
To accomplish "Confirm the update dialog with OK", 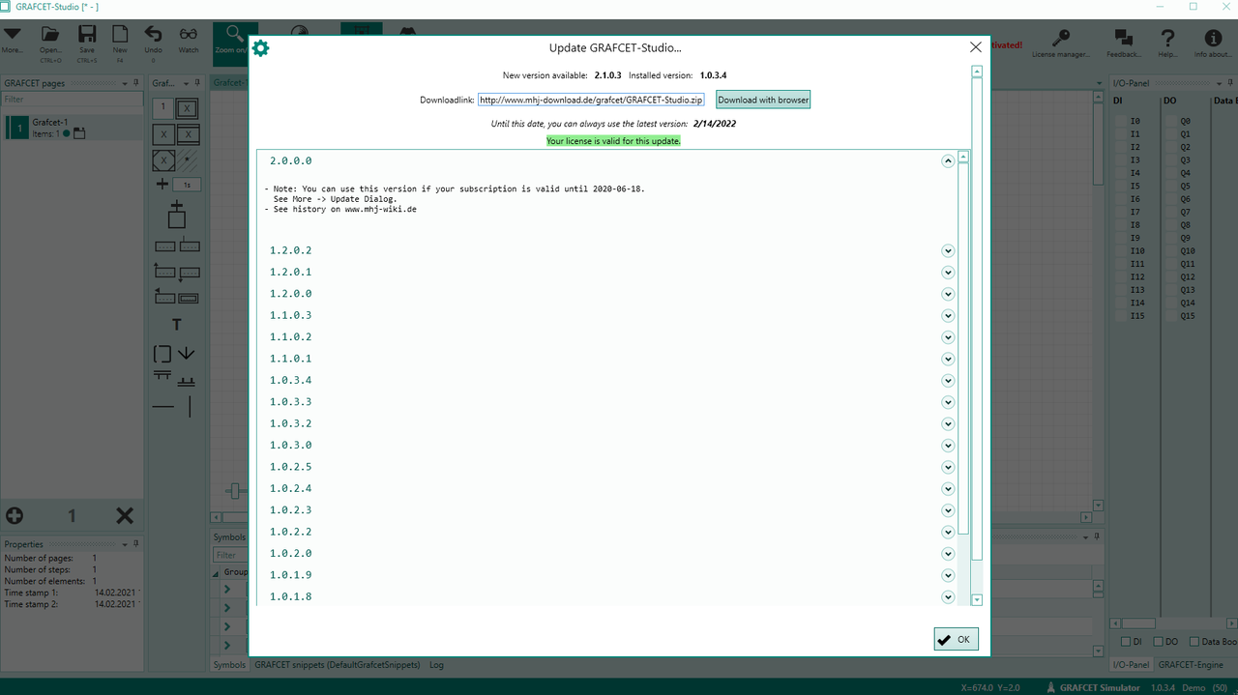I will click(957, 639).
